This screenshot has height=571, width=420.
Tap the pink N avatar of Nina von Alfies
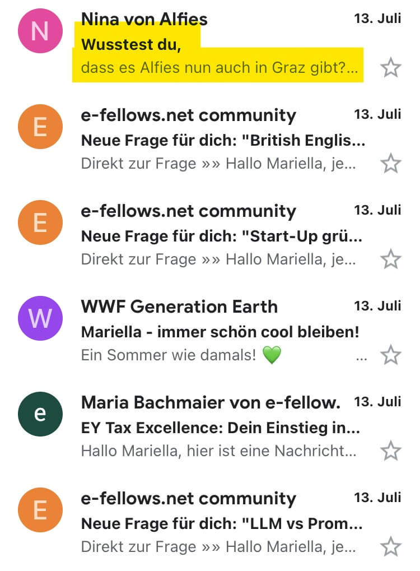click(40, 31)
